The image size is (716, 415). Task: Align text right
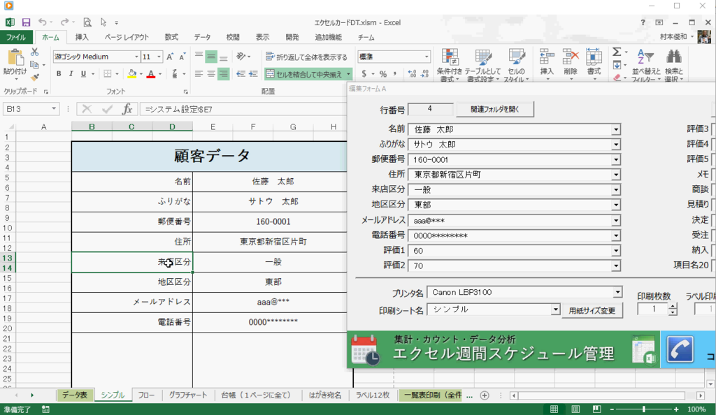click(x=223, y=74)
